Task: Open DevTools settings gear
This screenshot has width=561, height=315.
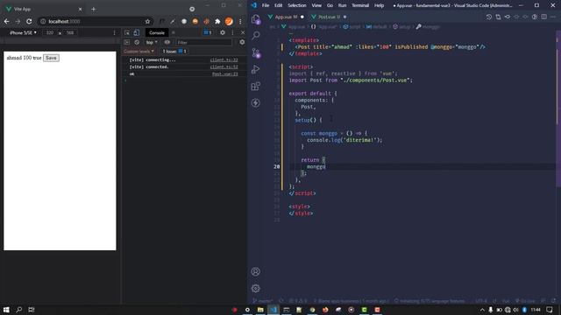Action: [223, 32]
